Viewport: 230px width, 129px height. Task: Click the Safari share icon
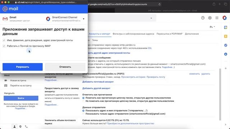point(214,4)
